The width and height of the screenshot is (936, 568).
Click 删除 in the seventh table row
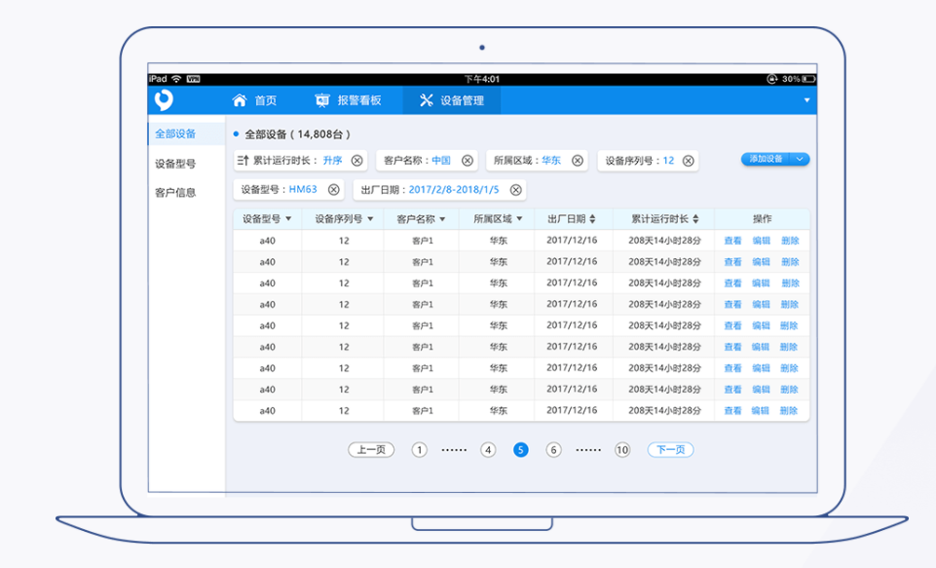[x=790, y=368]
